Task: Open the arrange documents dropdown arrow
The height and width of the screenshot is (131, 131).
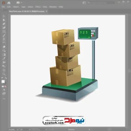Action: coord(21,3)
